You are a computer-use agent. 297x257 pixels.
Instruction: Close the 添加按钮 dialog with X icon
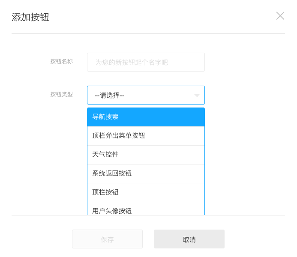[x=280, y=16]
